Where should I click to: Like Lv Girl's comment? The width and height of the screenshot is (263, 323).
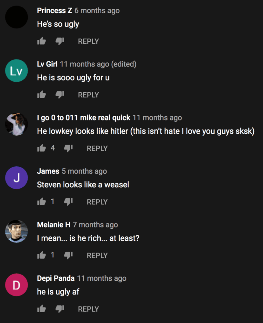tap(41, 95)
